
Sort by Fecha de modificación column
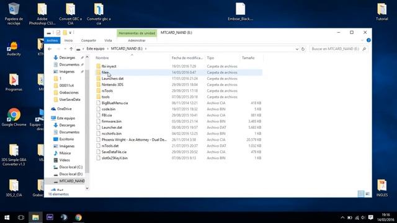click(187, 58)
